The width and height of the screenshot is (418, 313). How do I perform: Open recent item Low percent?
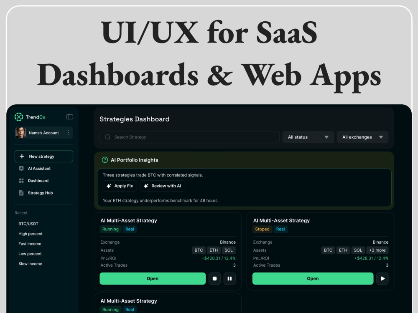(x=30, y=254)
